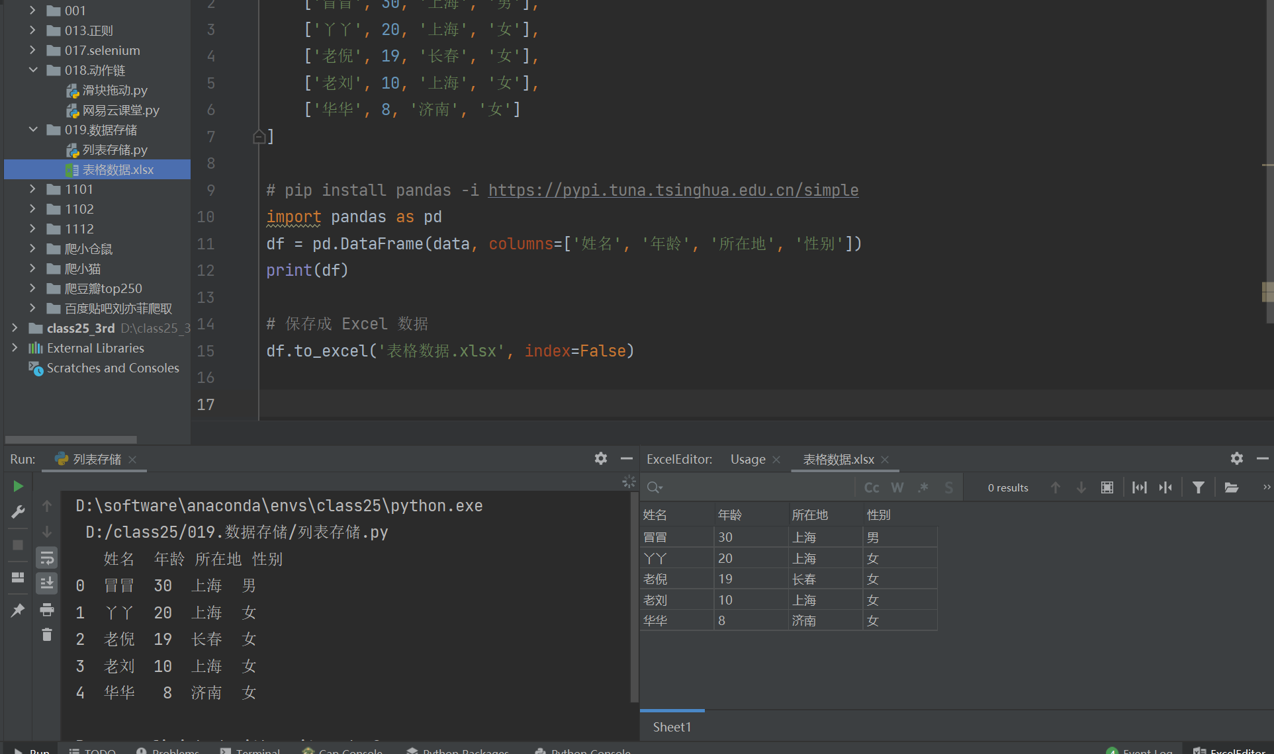Pin the Run tab with pin icon

pyautogui.click(x=18, y=610)
